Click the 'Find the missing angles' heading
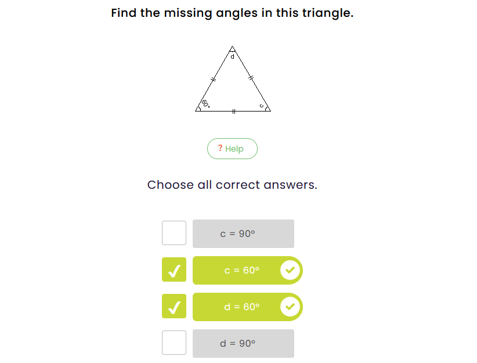Viewport: 477px width, 363px height. (232, 13)
